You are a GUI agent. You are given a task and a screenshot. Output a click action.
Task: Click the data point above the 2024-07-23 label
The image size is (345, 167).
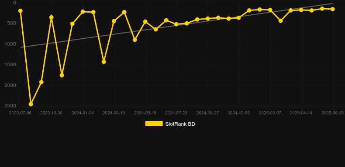click(176, 24)
